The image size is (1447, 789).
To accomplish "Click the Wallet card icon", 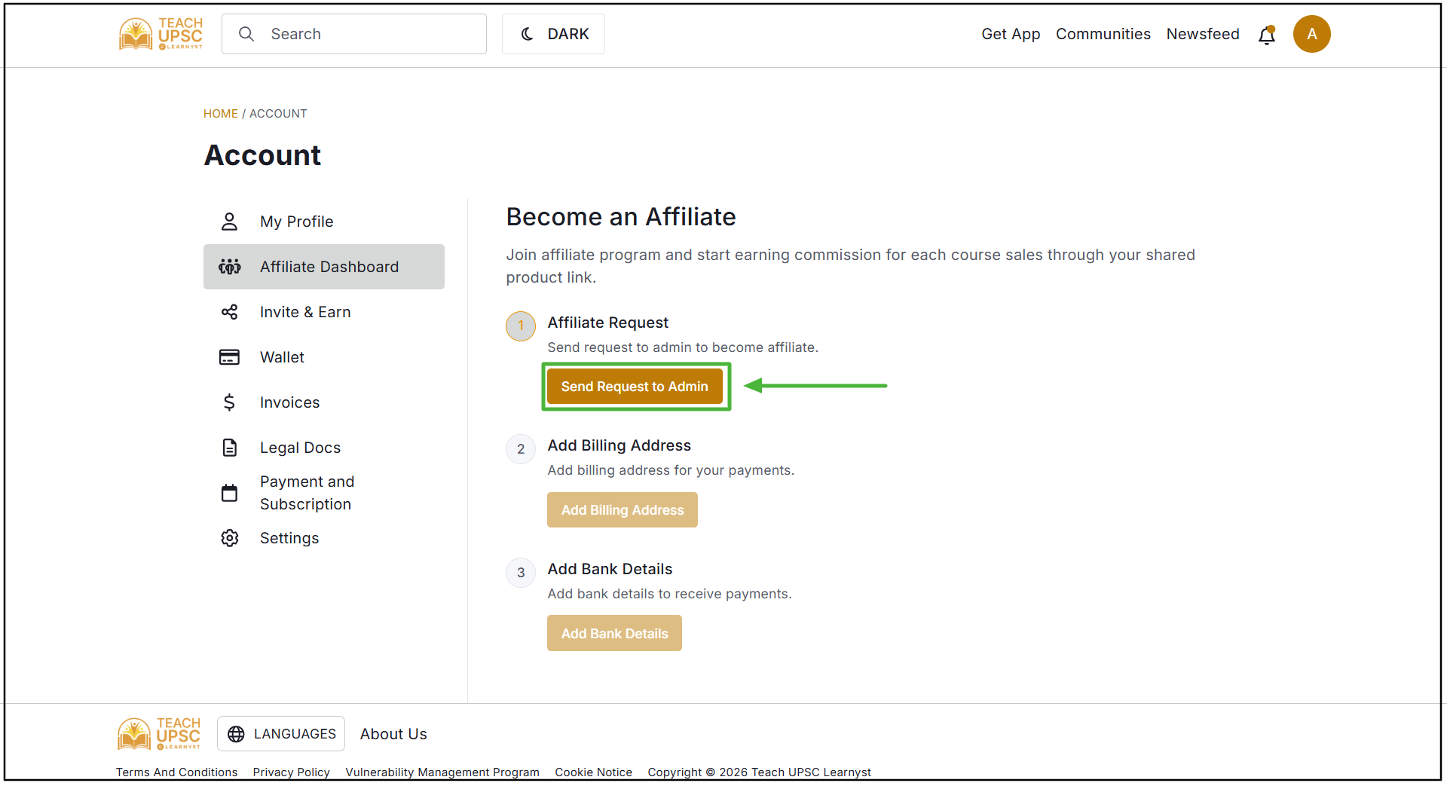I will pos(230,357).
